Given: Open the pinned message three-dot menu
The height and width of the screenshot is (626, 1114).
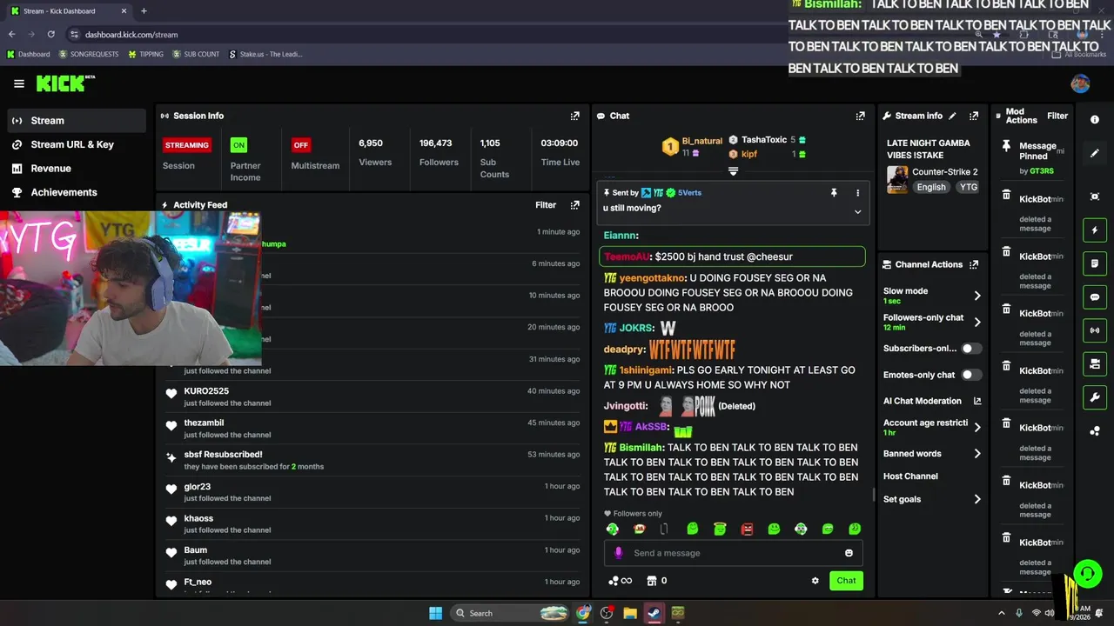Looking at the screenshot, I should click(857, 193).
